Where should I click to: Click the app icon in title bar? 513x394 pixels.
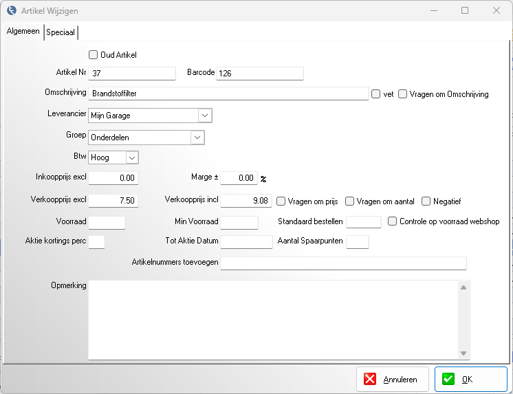click(11, 10)
